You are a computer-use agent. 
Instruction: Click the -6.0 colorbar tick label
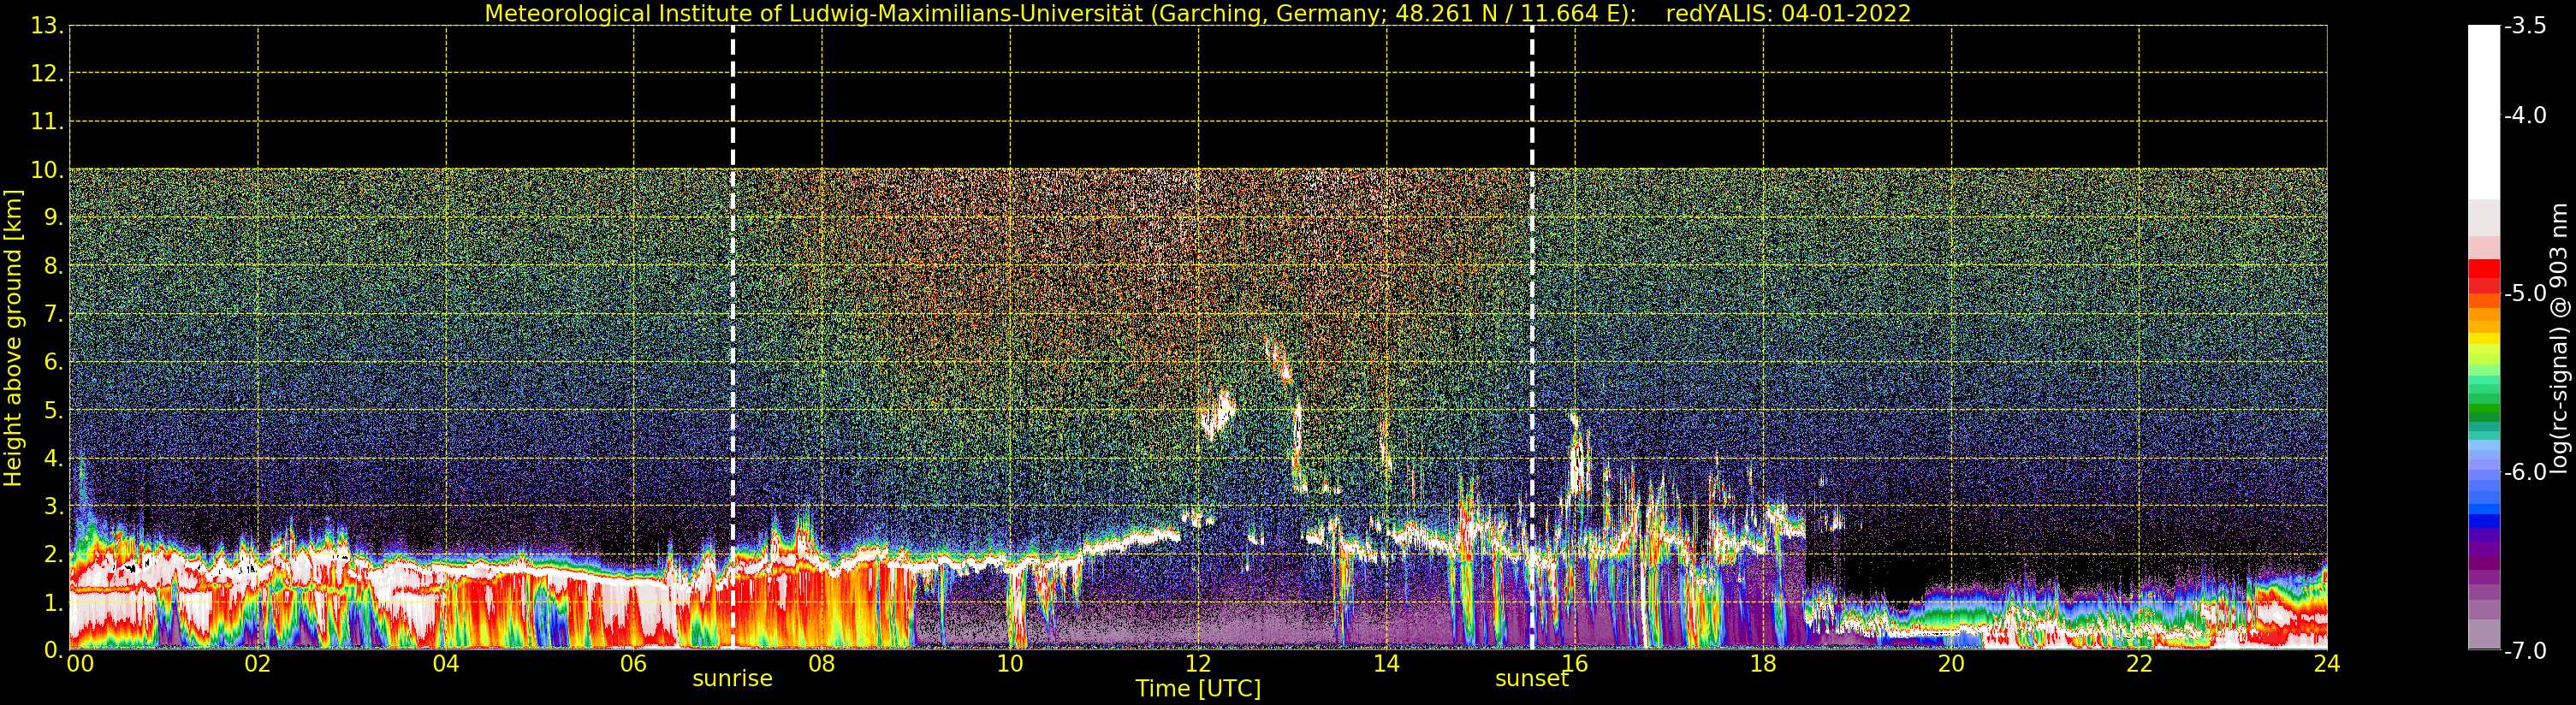pyautogui.click(x=2526, y=472)
